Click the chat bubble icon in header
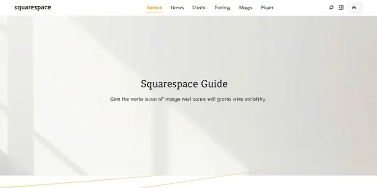Viewport: 377px width, 188px height. 331,7
